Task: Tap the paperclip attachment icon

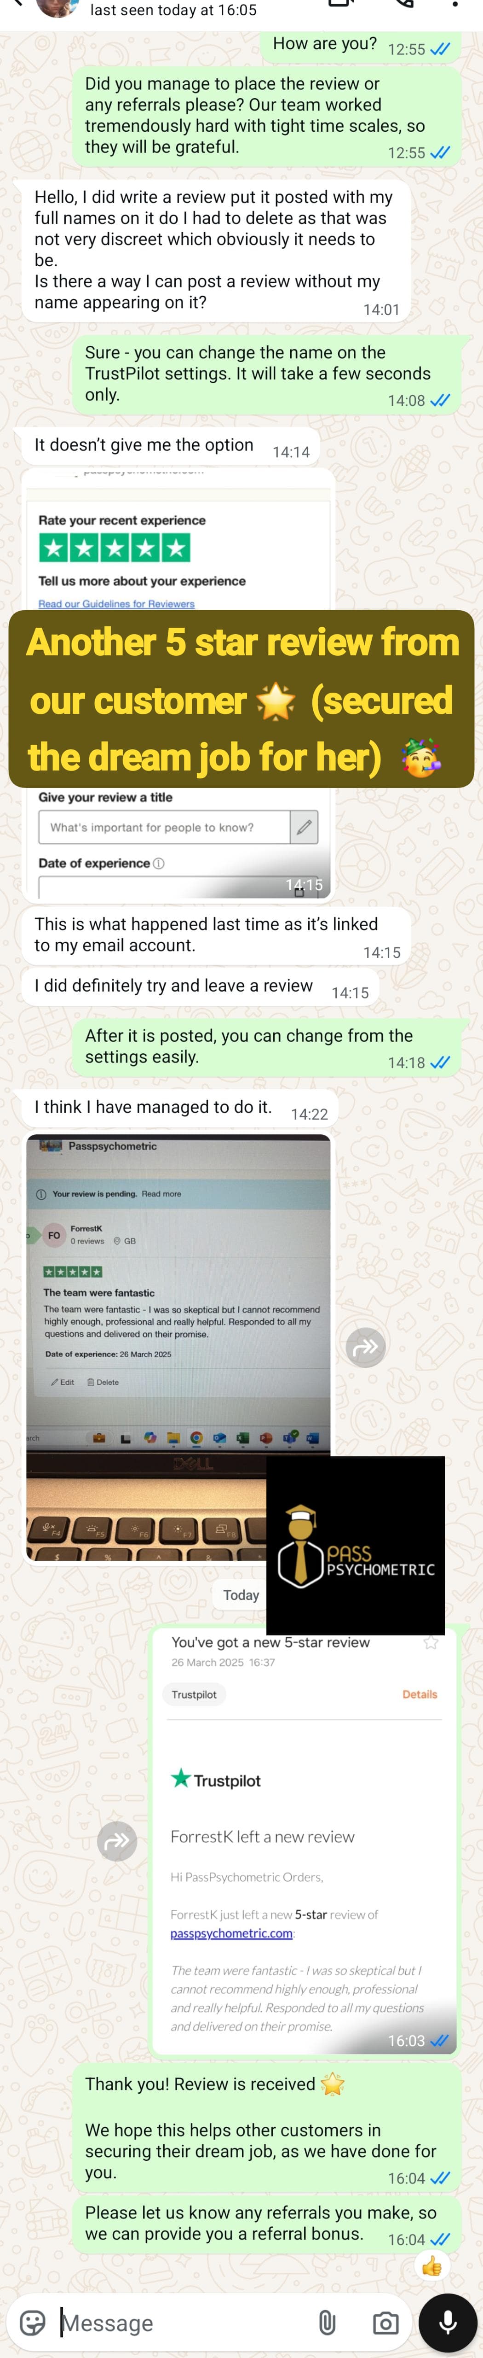Action: tap(327, 2323)
